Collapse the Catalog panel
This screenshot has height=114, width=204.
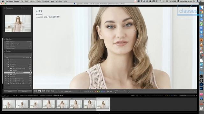click(4, 39)
